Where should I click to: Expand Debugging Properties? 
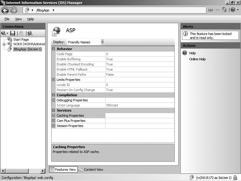pos(54,100)
